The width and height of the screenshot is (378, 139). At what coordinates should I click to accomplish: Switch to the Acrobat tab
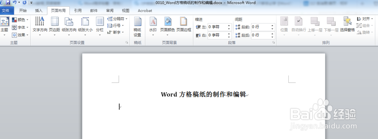[145, 11]
